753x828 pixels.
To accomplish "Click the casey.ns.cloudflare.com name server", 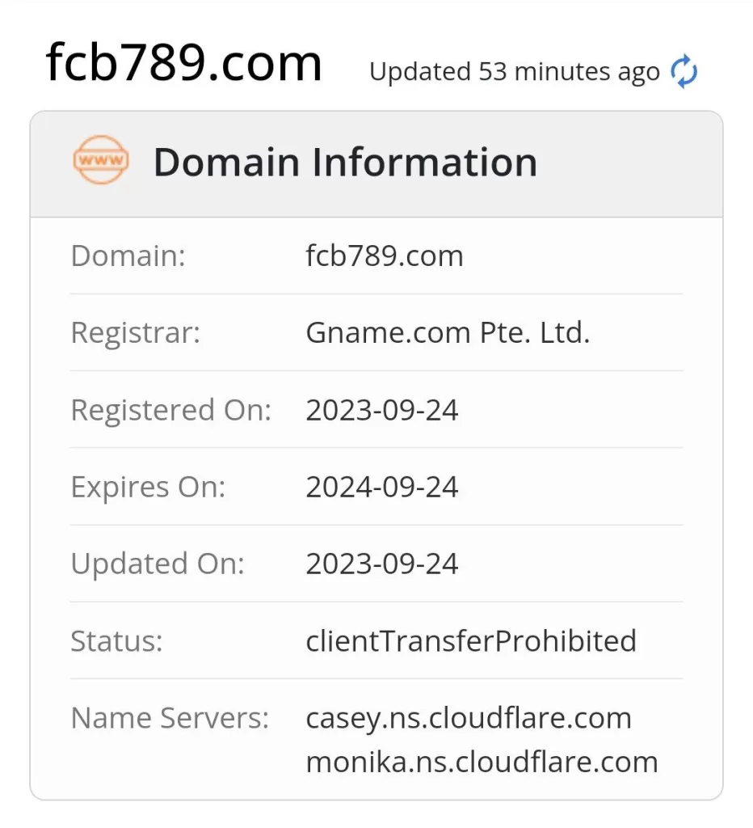I will (468, 718).
